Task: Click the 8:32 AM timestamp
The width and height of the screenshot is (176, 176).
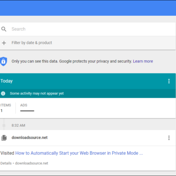Action: tap(18, 125)
